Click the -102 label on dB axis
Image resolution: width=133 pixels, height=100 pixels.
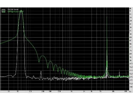(x=131, y=64)
